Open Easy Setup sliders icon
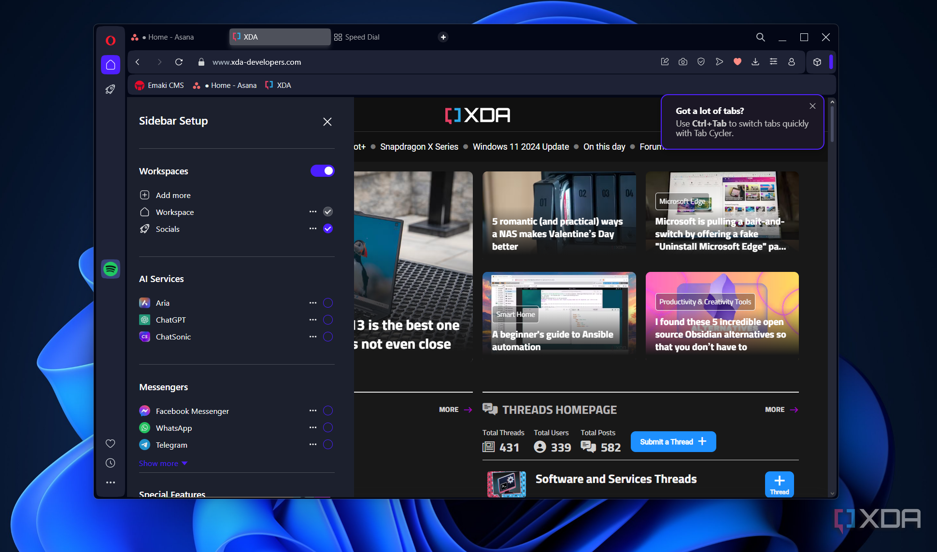The width and height of the screenshot is (937, 552). coord(773,61)
